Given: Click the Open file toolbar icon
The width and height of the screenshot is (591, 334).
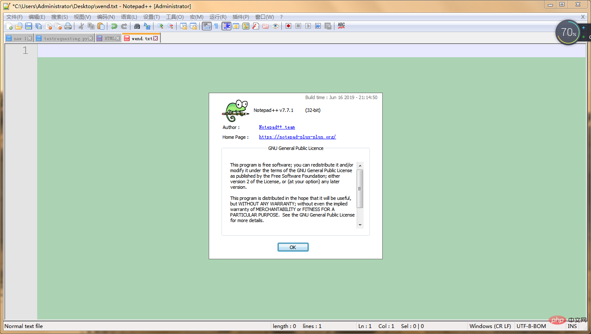Looking at the screenshot, I should pos(19,26).
